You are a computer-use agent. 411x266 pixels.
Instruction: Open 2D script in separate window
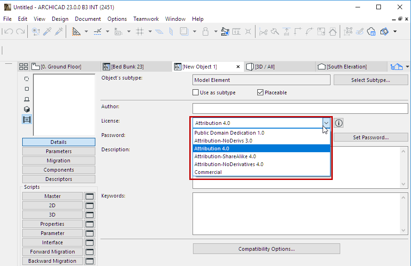[x=90, y=205]
